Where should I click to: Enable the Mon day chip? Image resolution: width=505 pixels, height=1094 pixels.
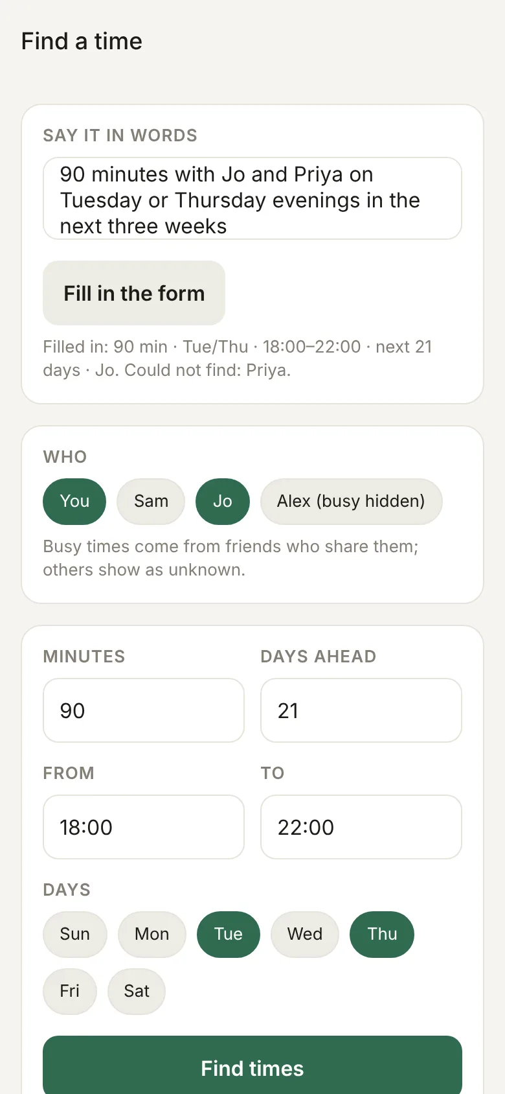point(152,935)
